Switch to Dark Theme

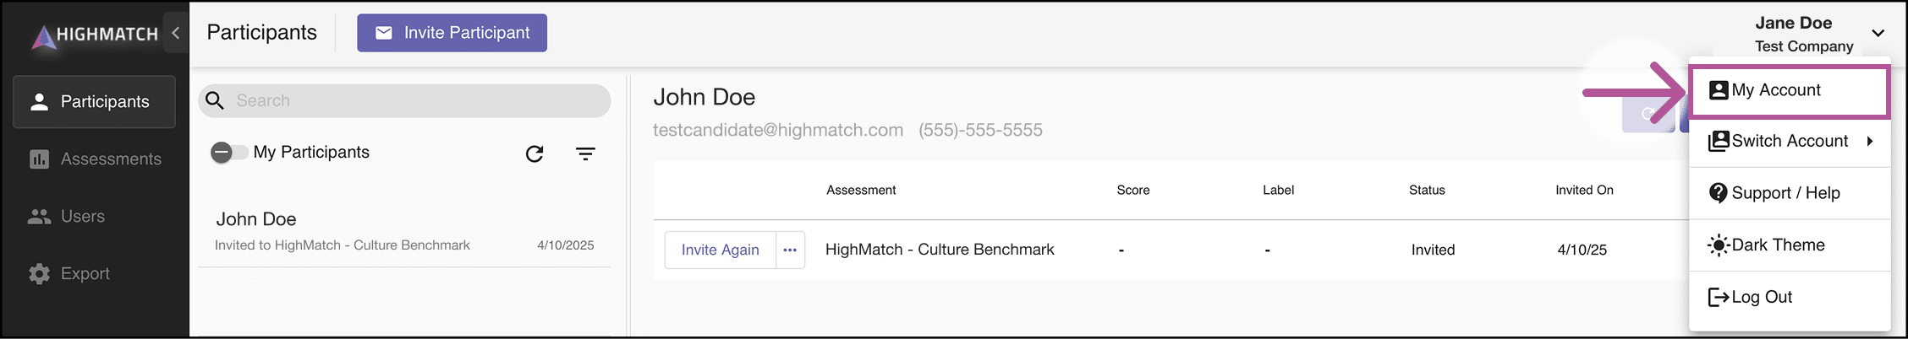(x=1790, y=245)
